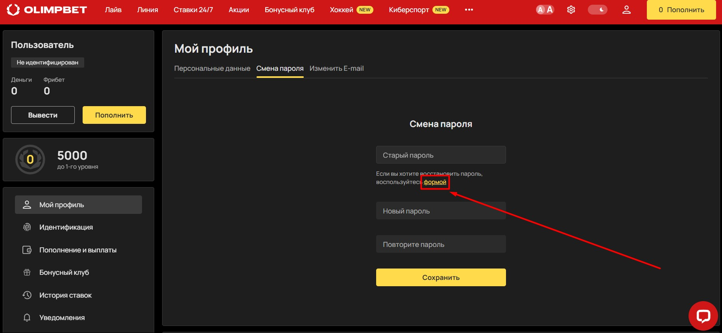Click the gift icon for Бонусный клуб
This screenshot has width=722, height=333.
point(27,272)
